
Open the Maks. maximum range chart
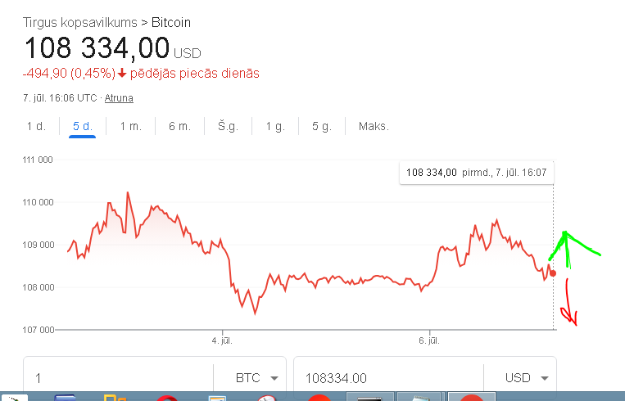[x=374, y=126]
